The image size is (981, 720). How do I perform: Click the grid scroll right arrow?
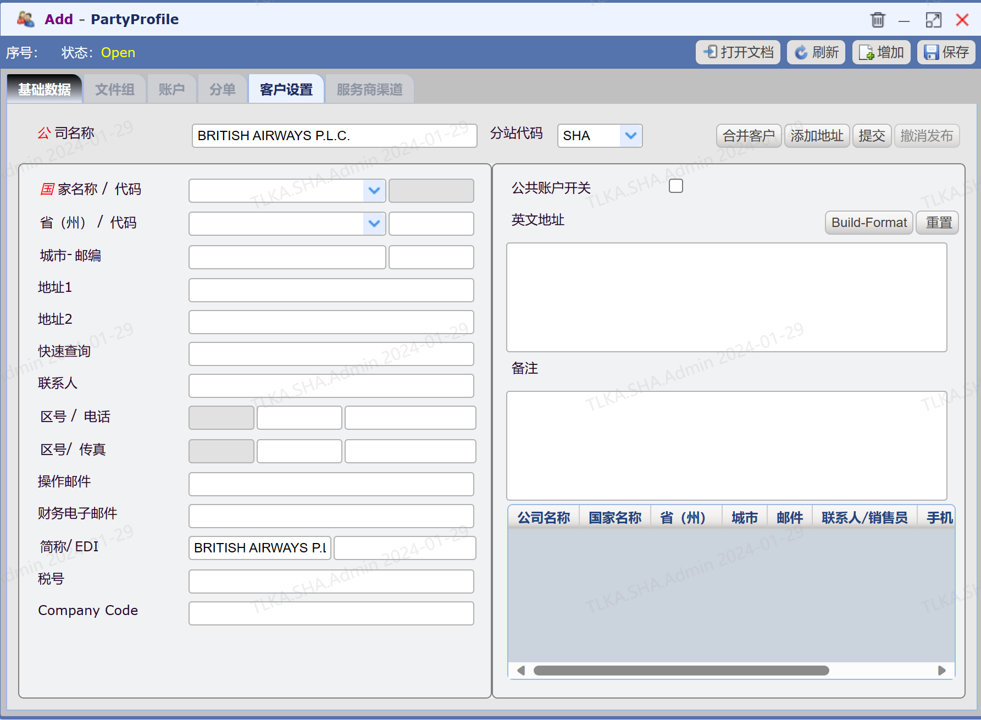tap(942, 671)
